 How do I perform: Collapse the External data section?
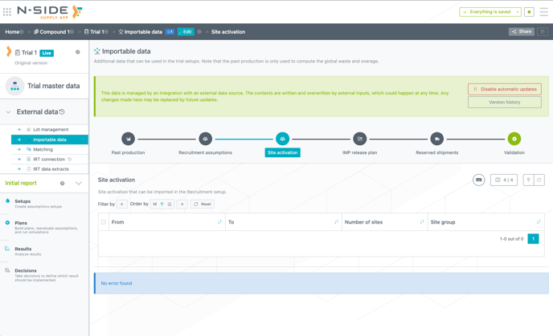tap(9, 112)
